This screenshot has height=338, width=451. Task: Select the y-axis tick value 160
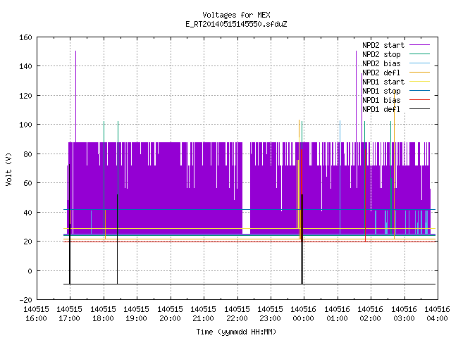pos(25,37)
